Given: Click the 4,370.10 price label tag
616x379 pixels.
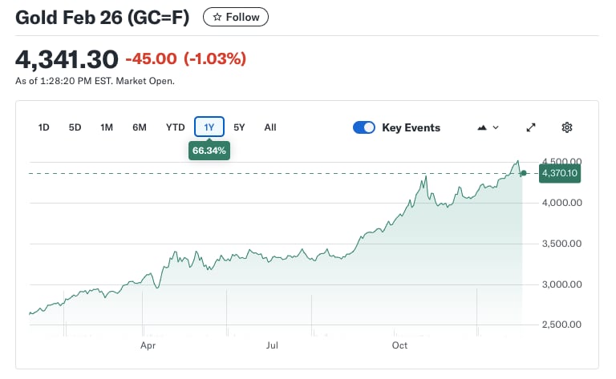Looking at the screenshot, I should tap(560, 173).
